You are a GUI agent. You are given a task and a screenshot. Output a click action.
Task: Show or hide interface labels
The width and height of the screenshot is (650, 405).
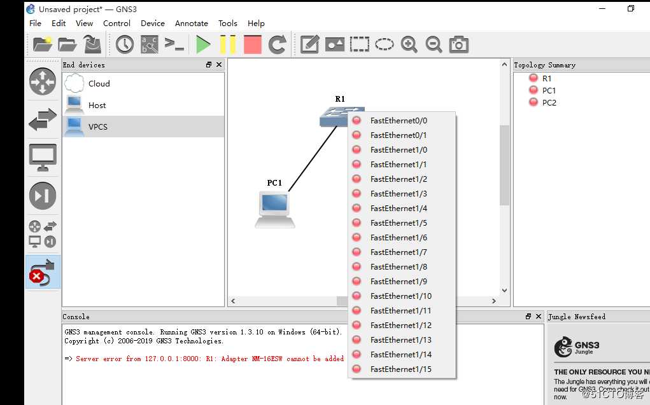(x=149, y=45)
